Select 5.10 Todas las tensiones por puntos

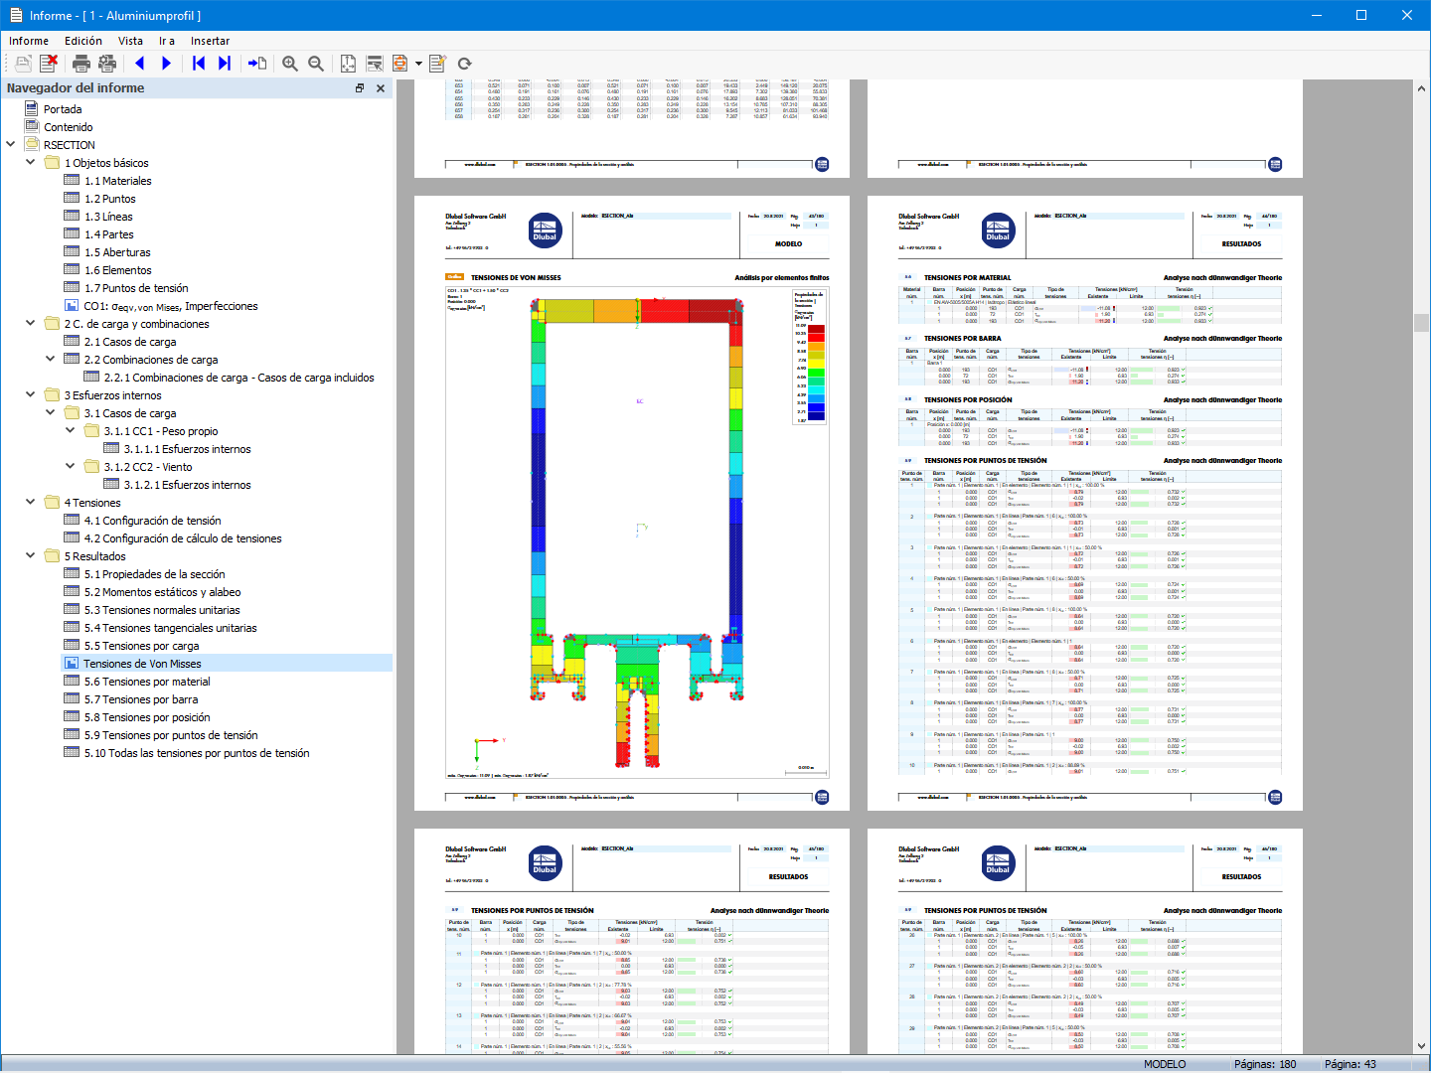coord(197,753)
